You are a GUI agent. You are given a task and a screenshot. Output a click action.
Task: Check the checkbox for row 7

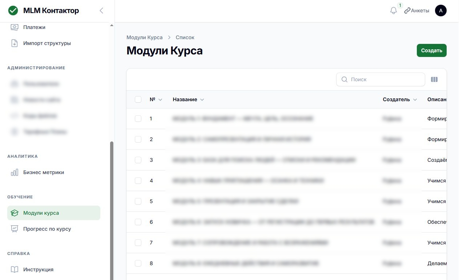click(x=138, y=243)
